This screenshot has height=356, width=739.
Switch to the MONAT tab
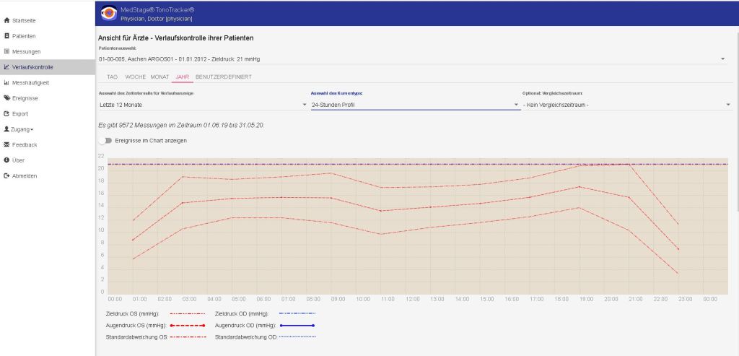click(159, 77)
